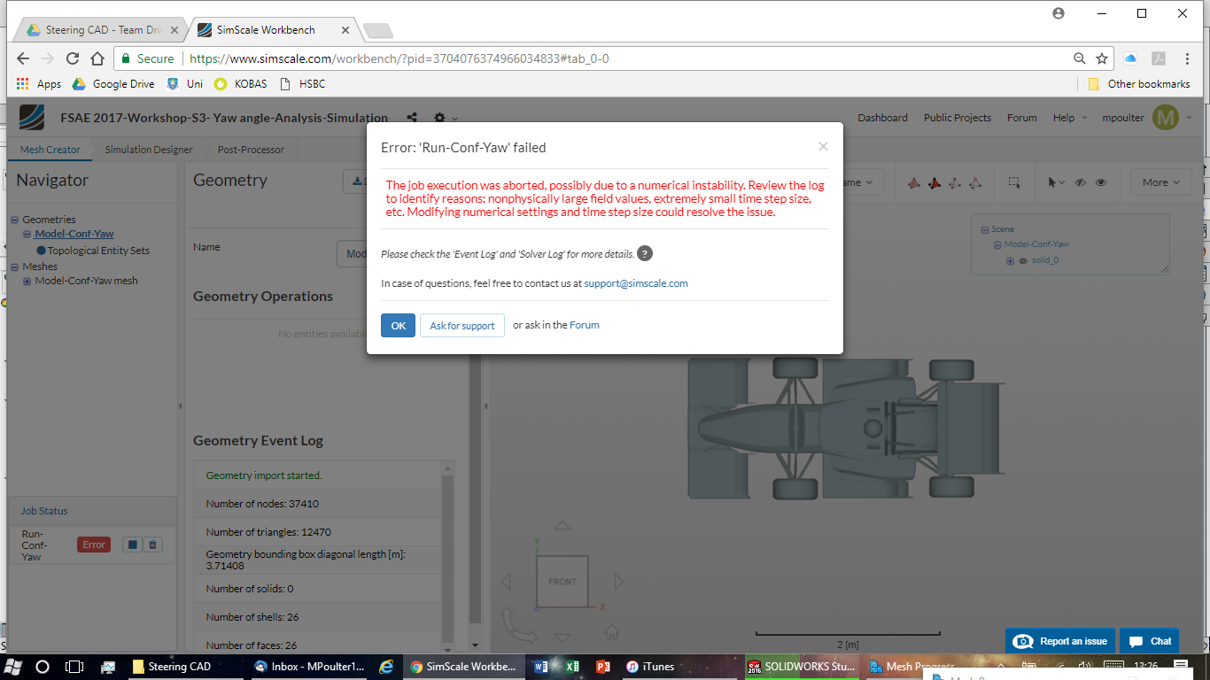This screenshot has width=1210, height=680.
Task: Click the share project icon
Action: point(412,118)
